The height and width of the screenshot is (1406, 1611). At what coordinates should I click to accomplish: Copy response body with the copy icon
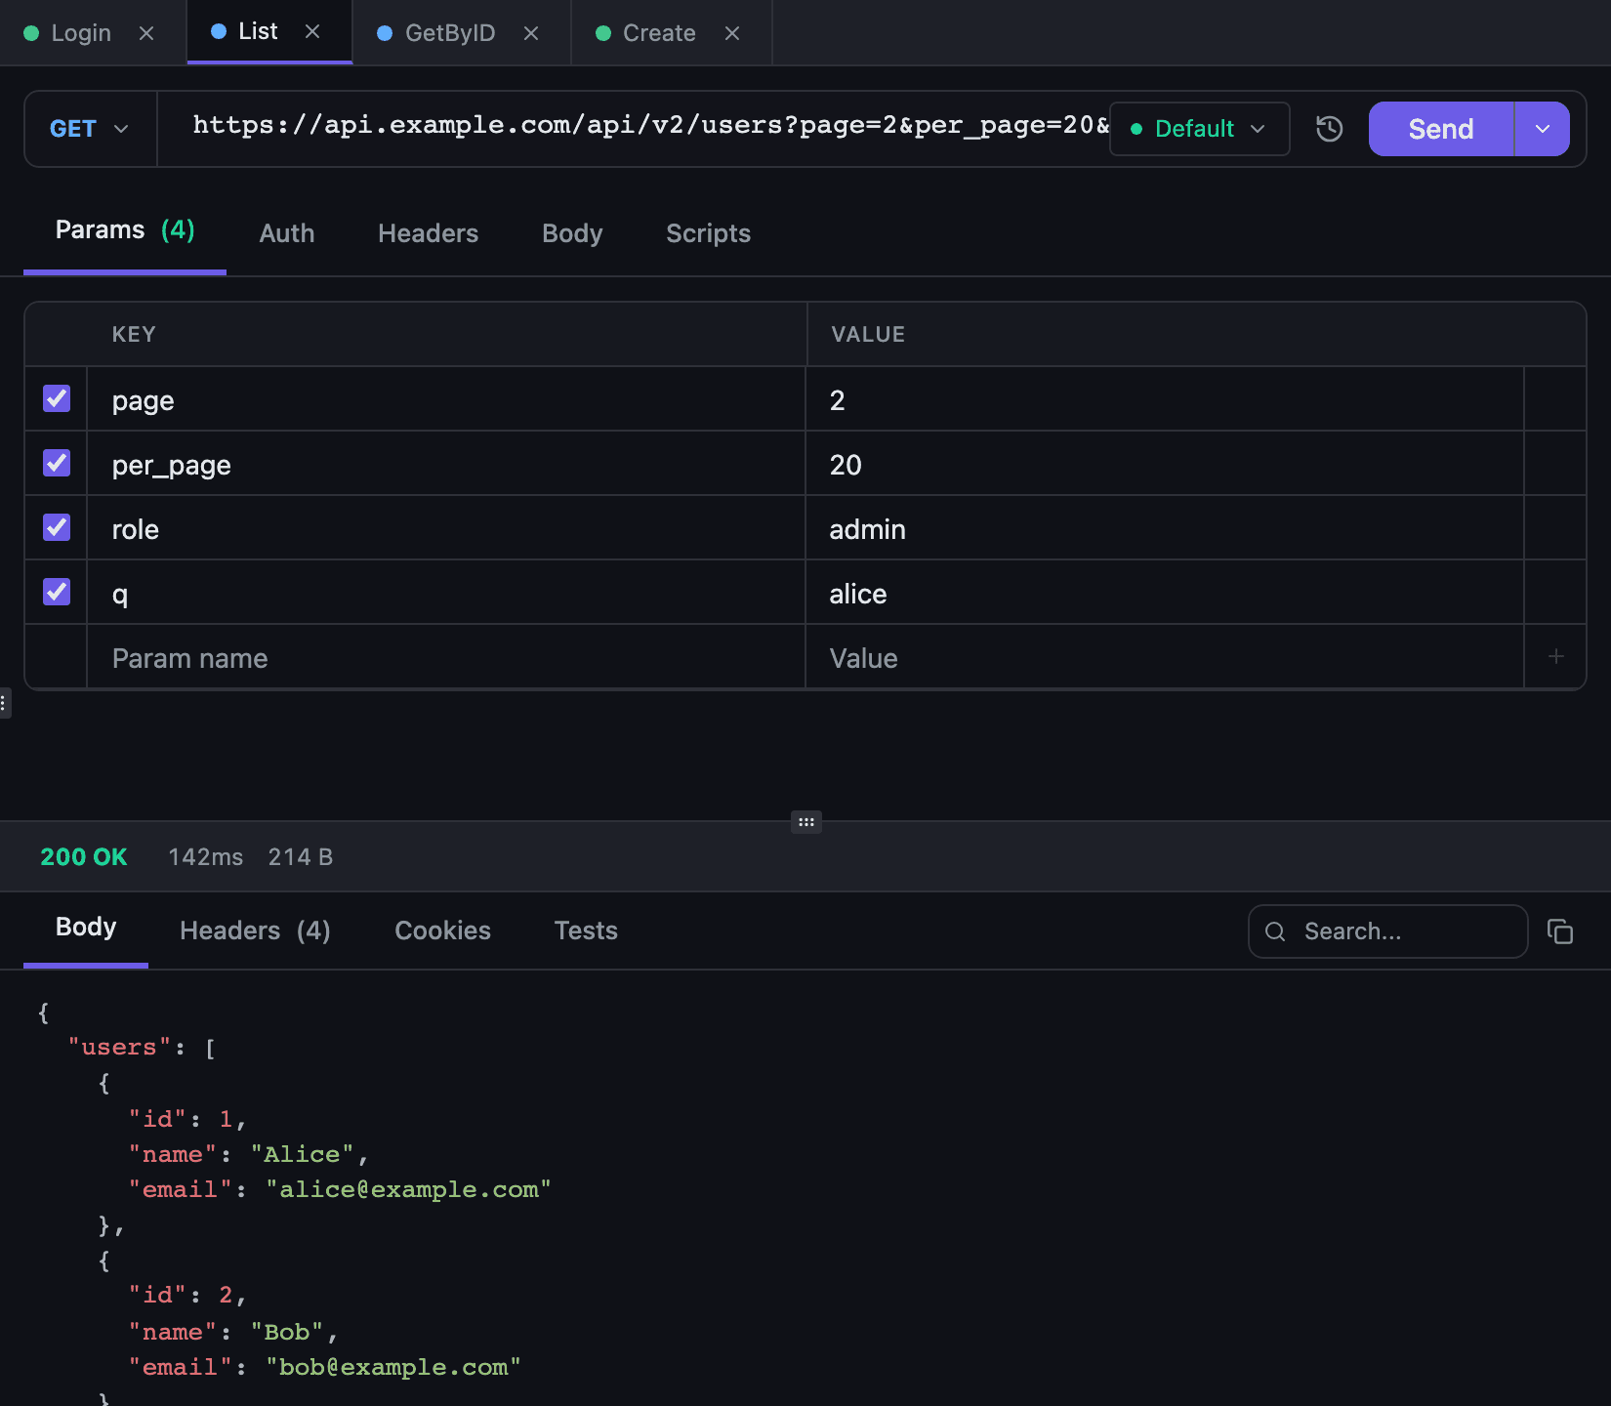[x=1560, y=931]
